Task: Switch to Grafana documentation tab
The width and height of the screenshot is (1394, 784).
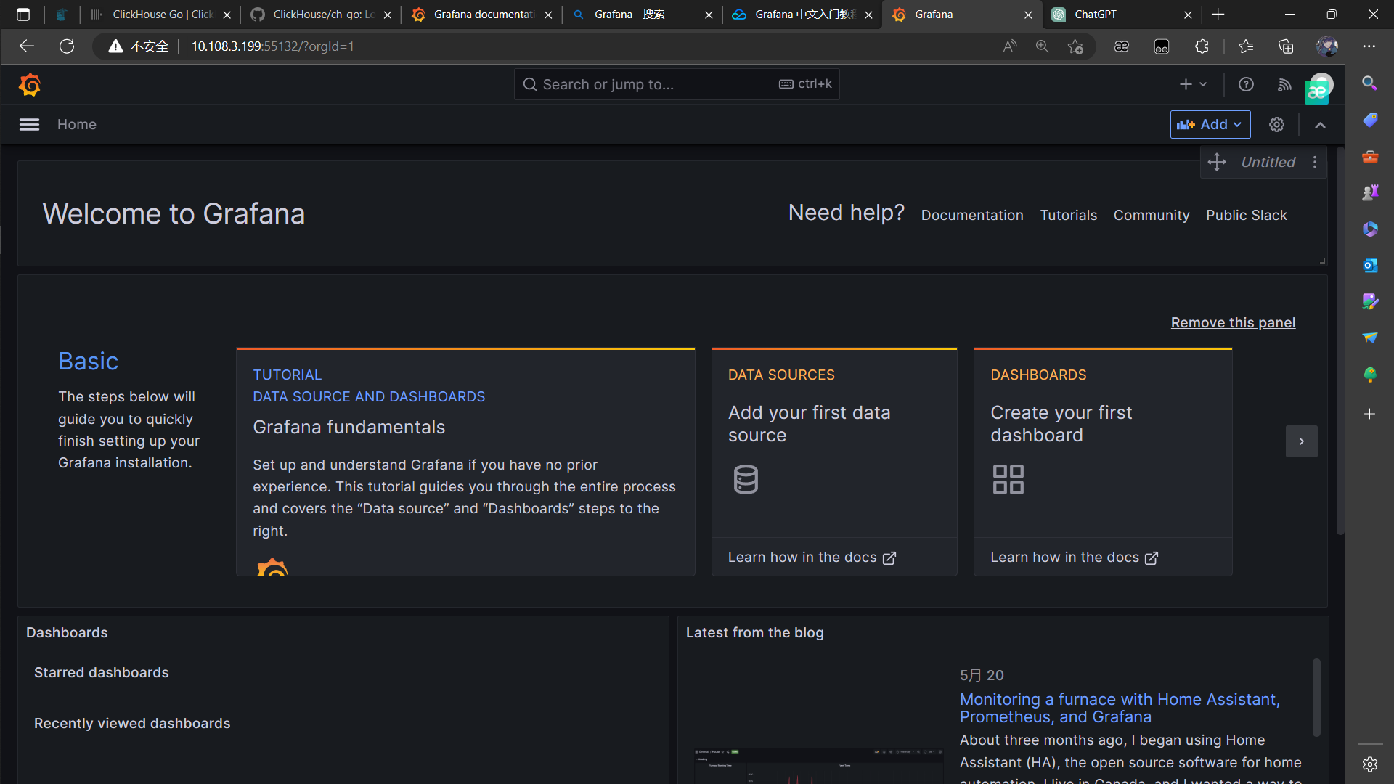Action: pyautogui.click(x=481, y=15)
